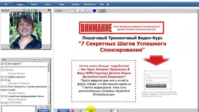Toggle the chat lock icon
Viewport: 199px width, 112px height.
pos(43,107)
